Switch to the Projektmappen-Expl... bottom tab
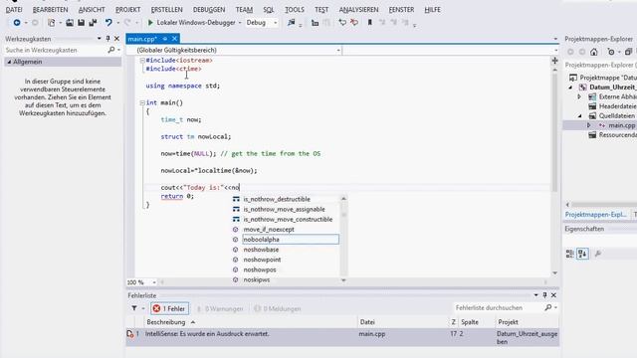Image resolution: width=637 pixels, height=358 pixels. pyautogui.click(x=595, y=215)
